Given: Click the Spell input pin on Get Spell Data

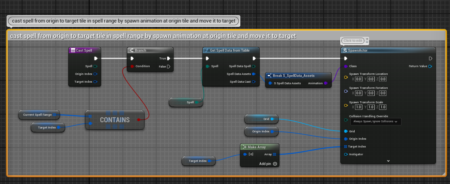Looking at the screenshot, I should tap(207, 66).
